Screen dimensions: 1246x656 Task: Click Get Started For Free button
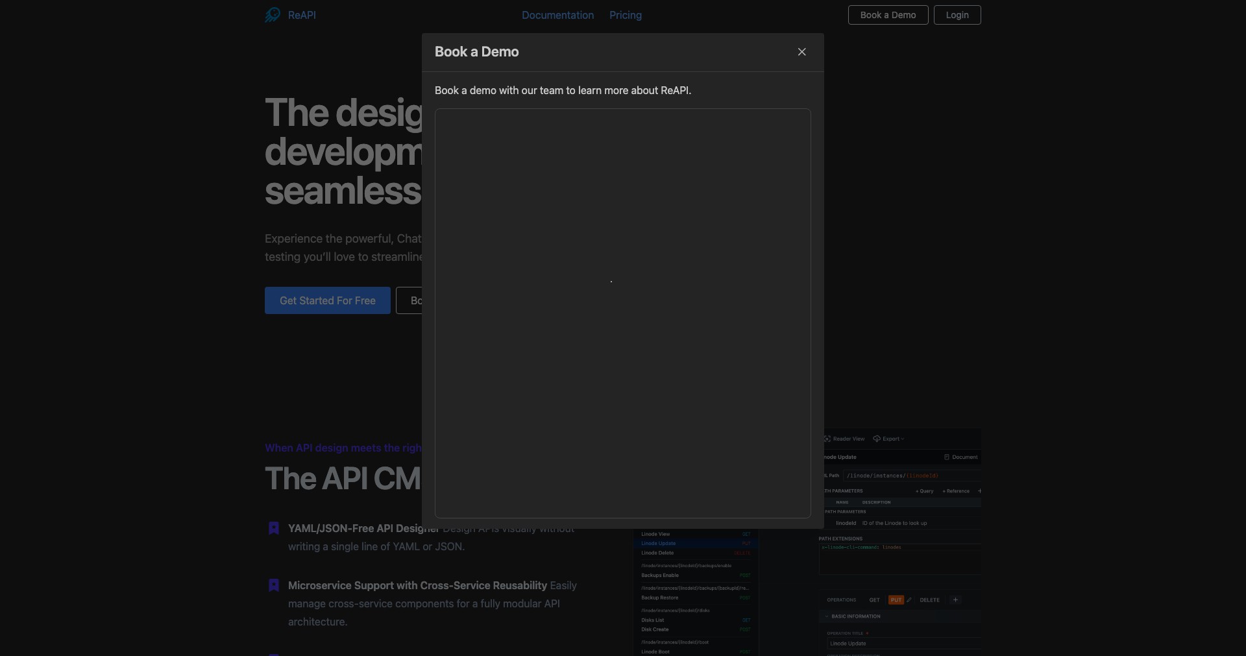(x=328, y=300)
